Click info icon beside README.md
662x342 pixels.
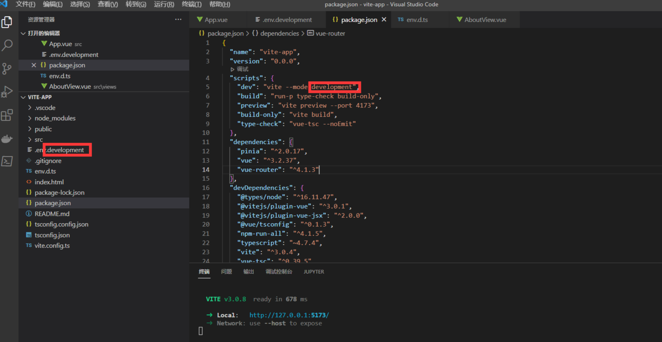tap(29, 214)
